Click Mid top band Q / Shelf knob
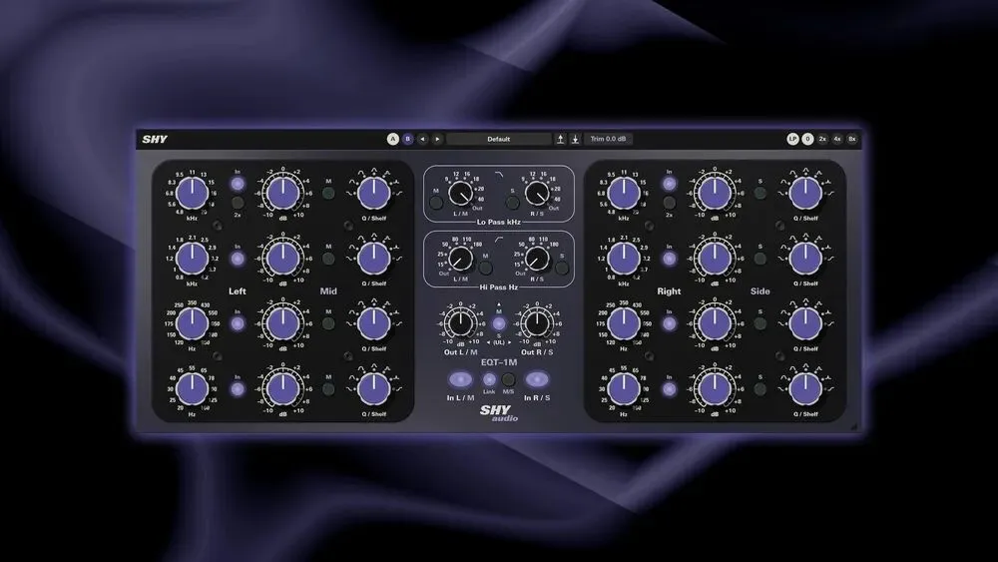This screenshot has height=562, width=998. tap(373, 194)
